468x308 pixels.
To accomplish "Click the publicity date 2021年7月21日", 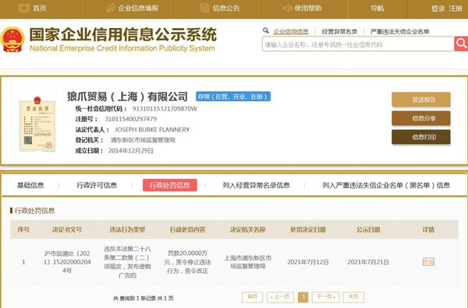I will [x=368, y=262].
